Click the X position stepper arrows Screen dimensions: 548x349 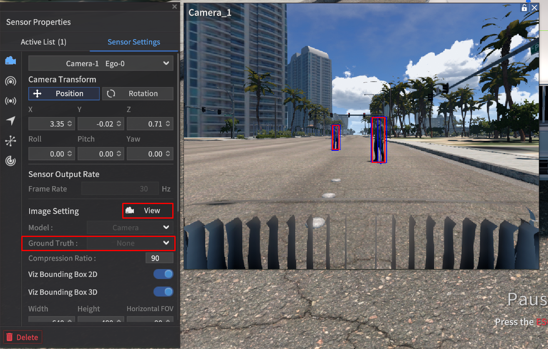(x=69, y=124)
